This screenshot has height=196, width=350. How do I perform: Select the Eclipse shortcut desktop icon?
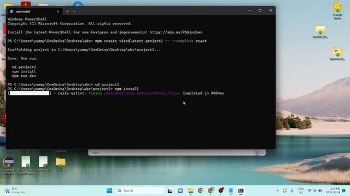point(9,165)
